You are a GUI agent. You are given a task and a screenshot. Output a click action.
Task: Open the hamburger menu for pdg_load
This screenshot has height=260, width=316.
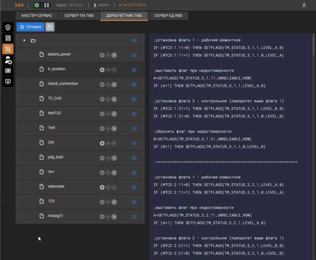tap(134, 158)
